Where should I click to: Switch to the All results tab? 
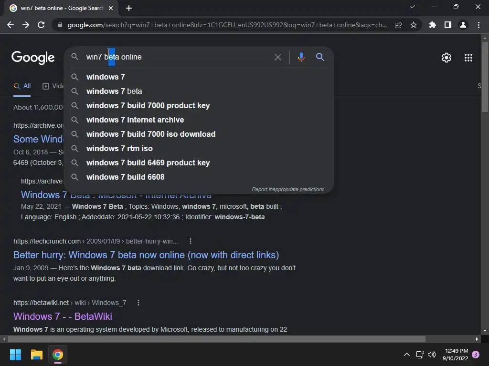point(22,86)
